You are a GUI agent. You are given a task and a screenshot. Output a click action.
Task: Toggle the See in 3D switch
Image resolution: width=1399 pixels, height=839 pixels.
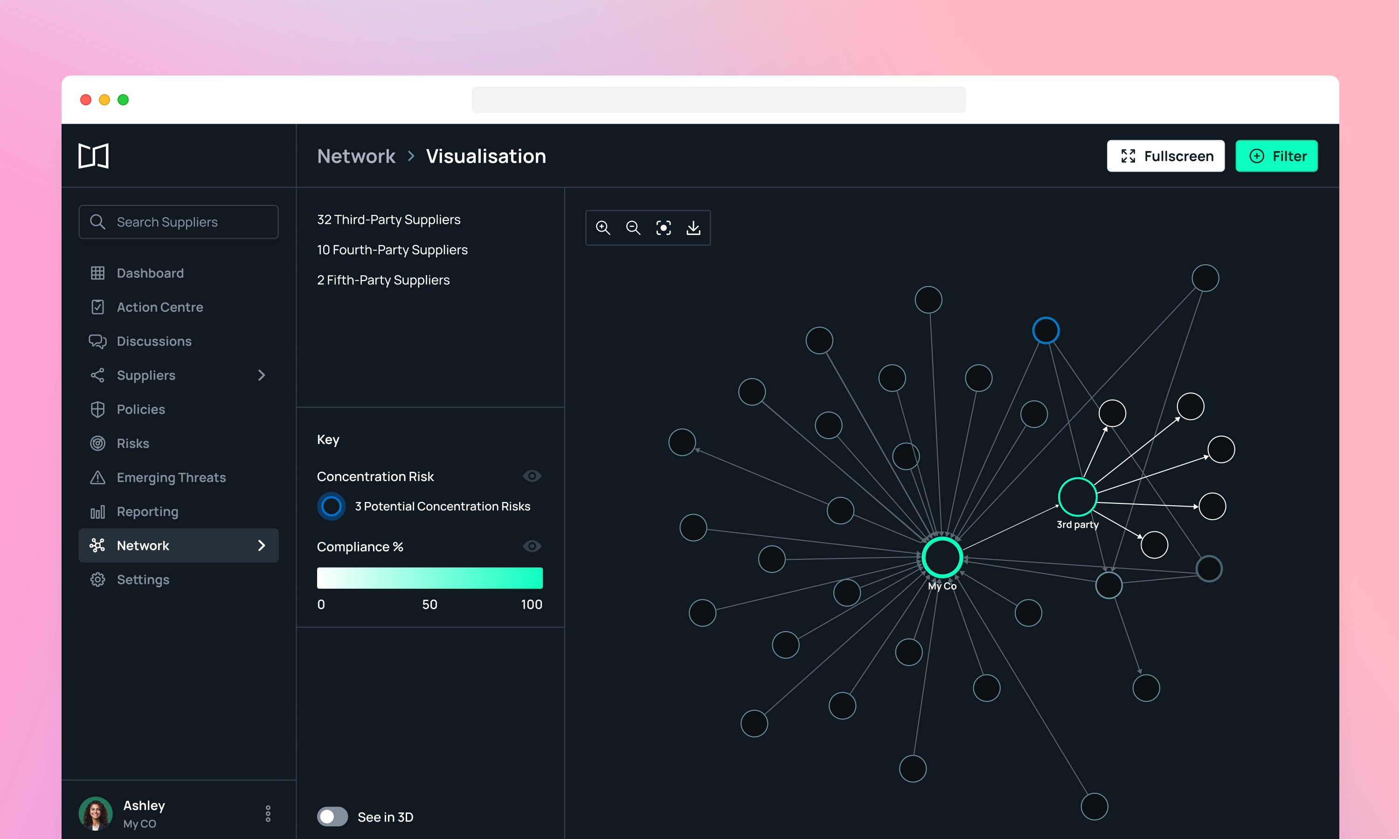(332, 816)
